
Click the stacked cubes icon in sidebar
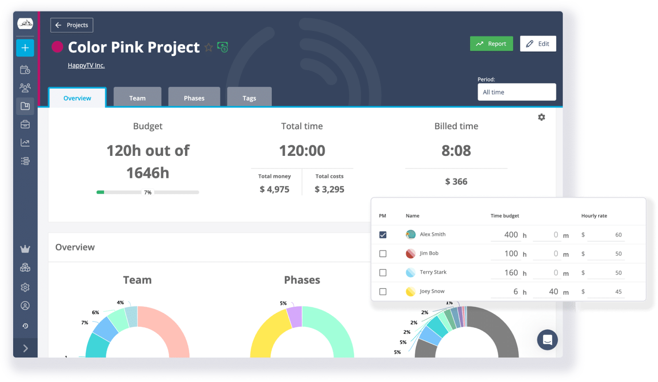point(25,268)
